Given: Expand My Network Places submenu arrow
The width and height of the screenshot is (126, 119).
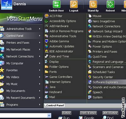Looking at the screenshot, I should [40, 49].
